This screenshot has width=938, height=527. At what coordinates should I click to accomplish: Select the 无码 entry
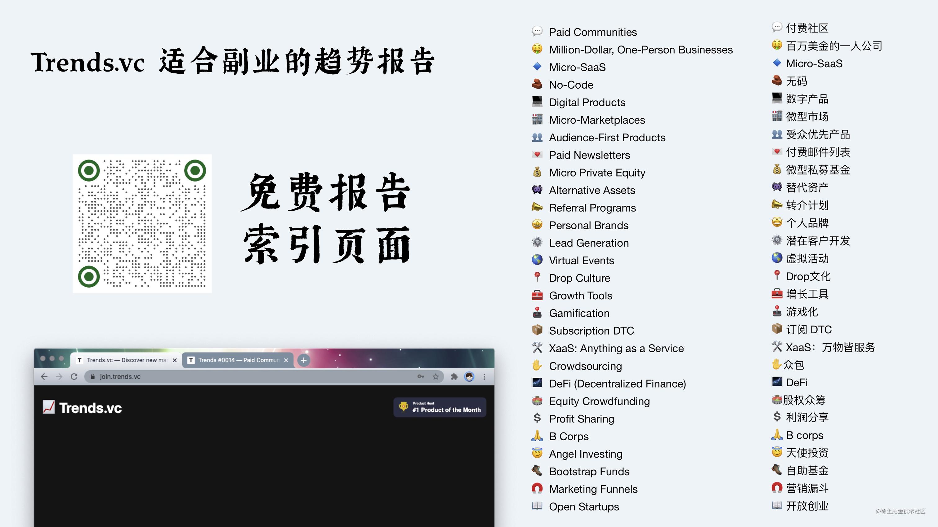[796, 81]
